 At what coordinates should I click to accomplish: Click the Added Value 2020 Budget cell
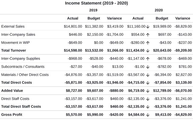(162, 91)
